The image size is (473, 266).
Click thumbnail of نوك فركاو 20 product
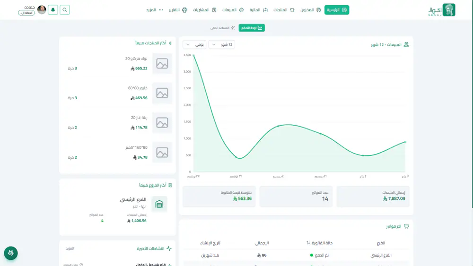[x=162, y=64]
